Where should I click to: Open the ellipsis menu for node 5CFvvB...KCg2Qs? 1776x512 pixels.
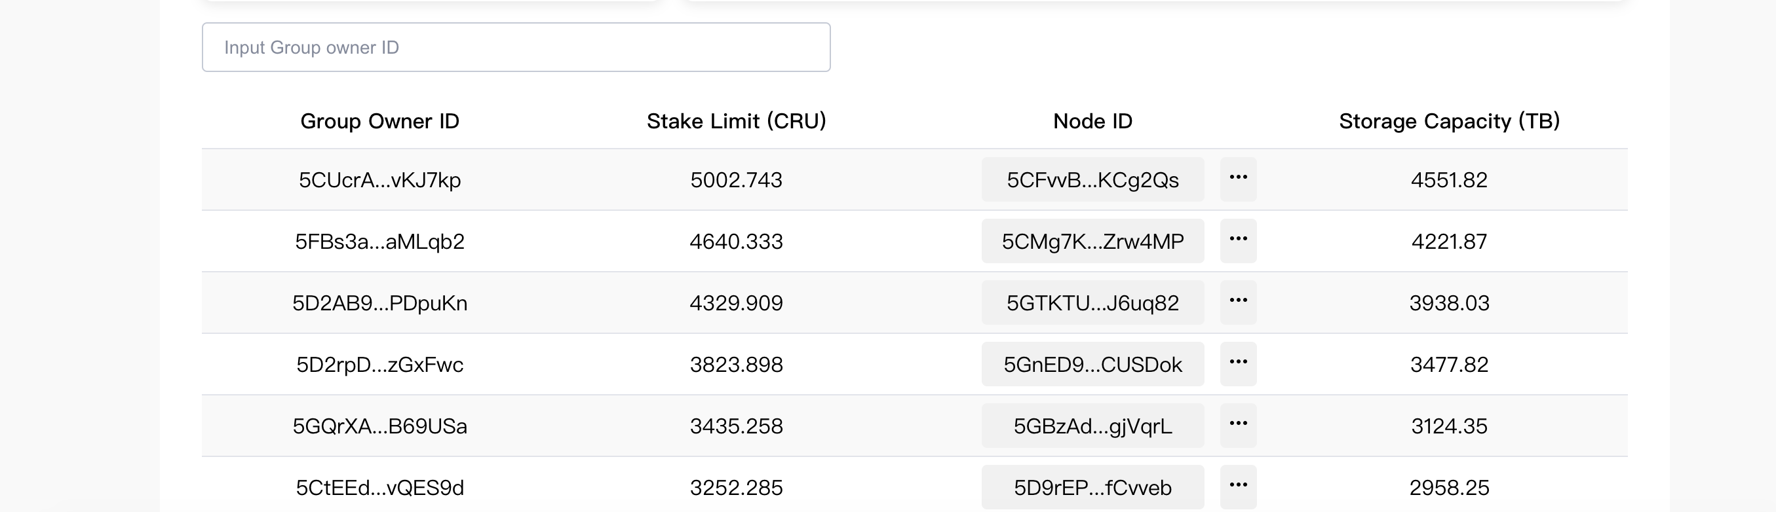coord(1238,179)
